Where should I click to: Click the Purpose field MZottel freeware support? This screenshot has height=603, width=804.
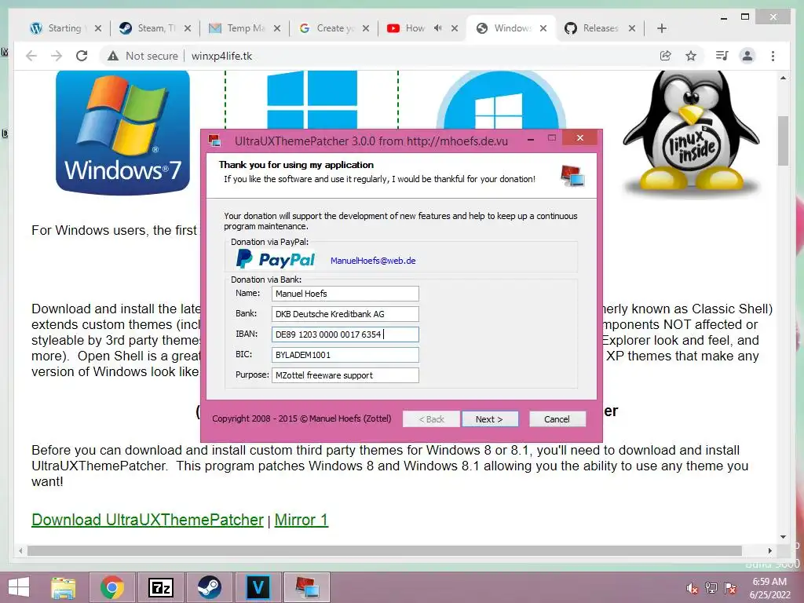click(345, 375)
